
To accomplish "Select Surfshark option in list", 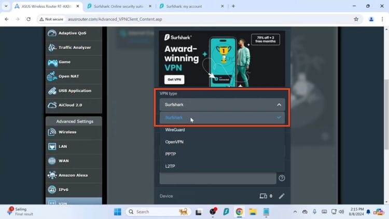I will [222, 118].
